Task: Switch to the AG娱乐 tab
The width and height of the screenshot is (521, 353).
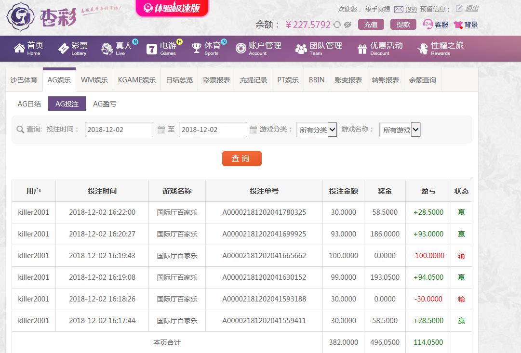Action: (59, 79)
